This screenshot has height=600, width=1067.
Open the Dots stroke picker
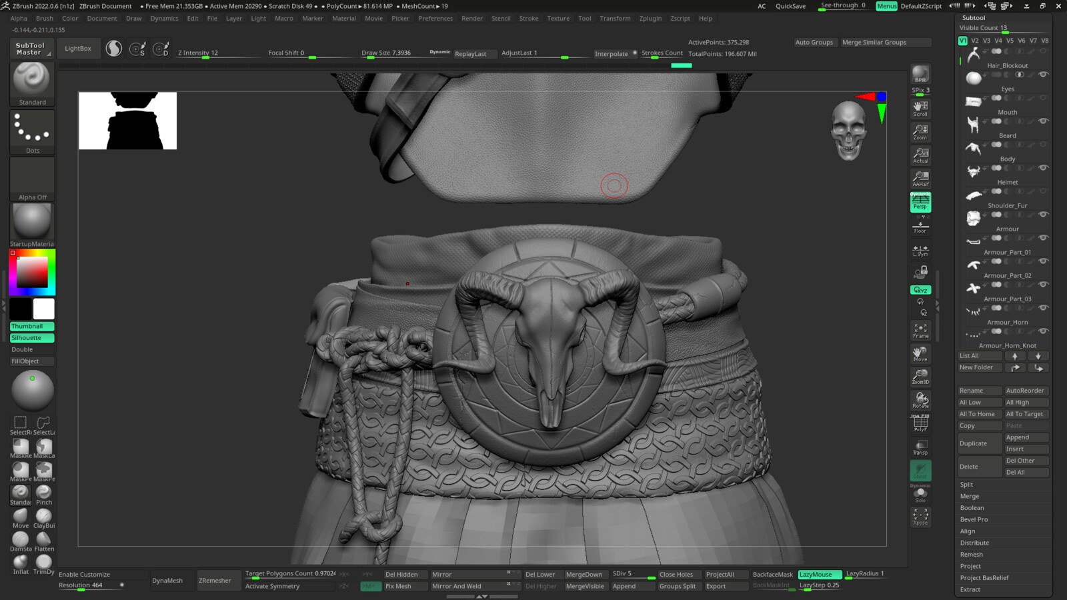tap(32, 132)
